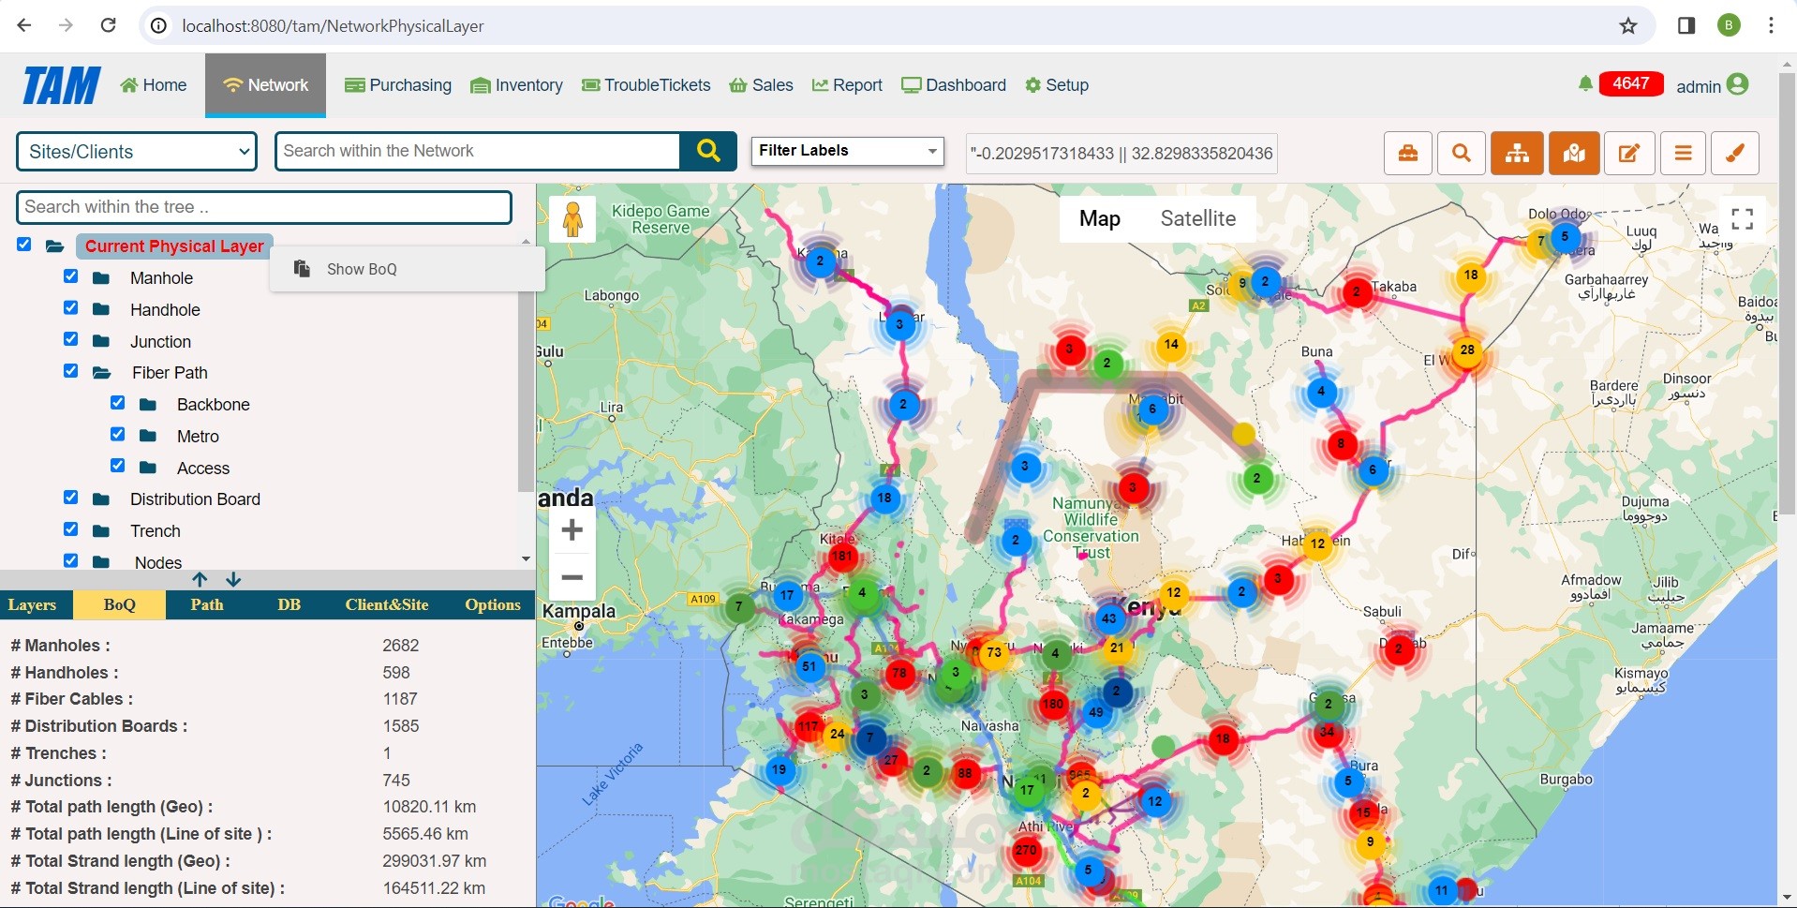Click the Street View pegman icon on the map
1797x908 pixels.
coord(572,218)
